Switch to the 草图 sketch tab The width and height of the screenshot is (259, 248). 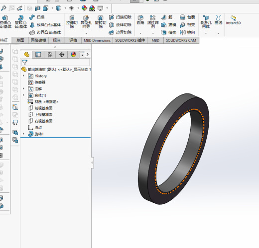click(x=20, y=40)
